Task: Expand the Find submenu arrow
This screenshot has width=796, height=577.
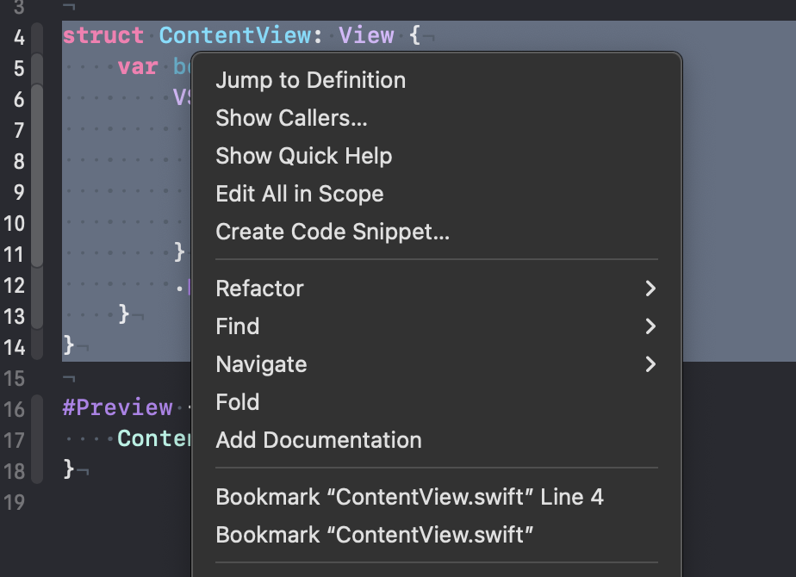Action: point(650,326)
